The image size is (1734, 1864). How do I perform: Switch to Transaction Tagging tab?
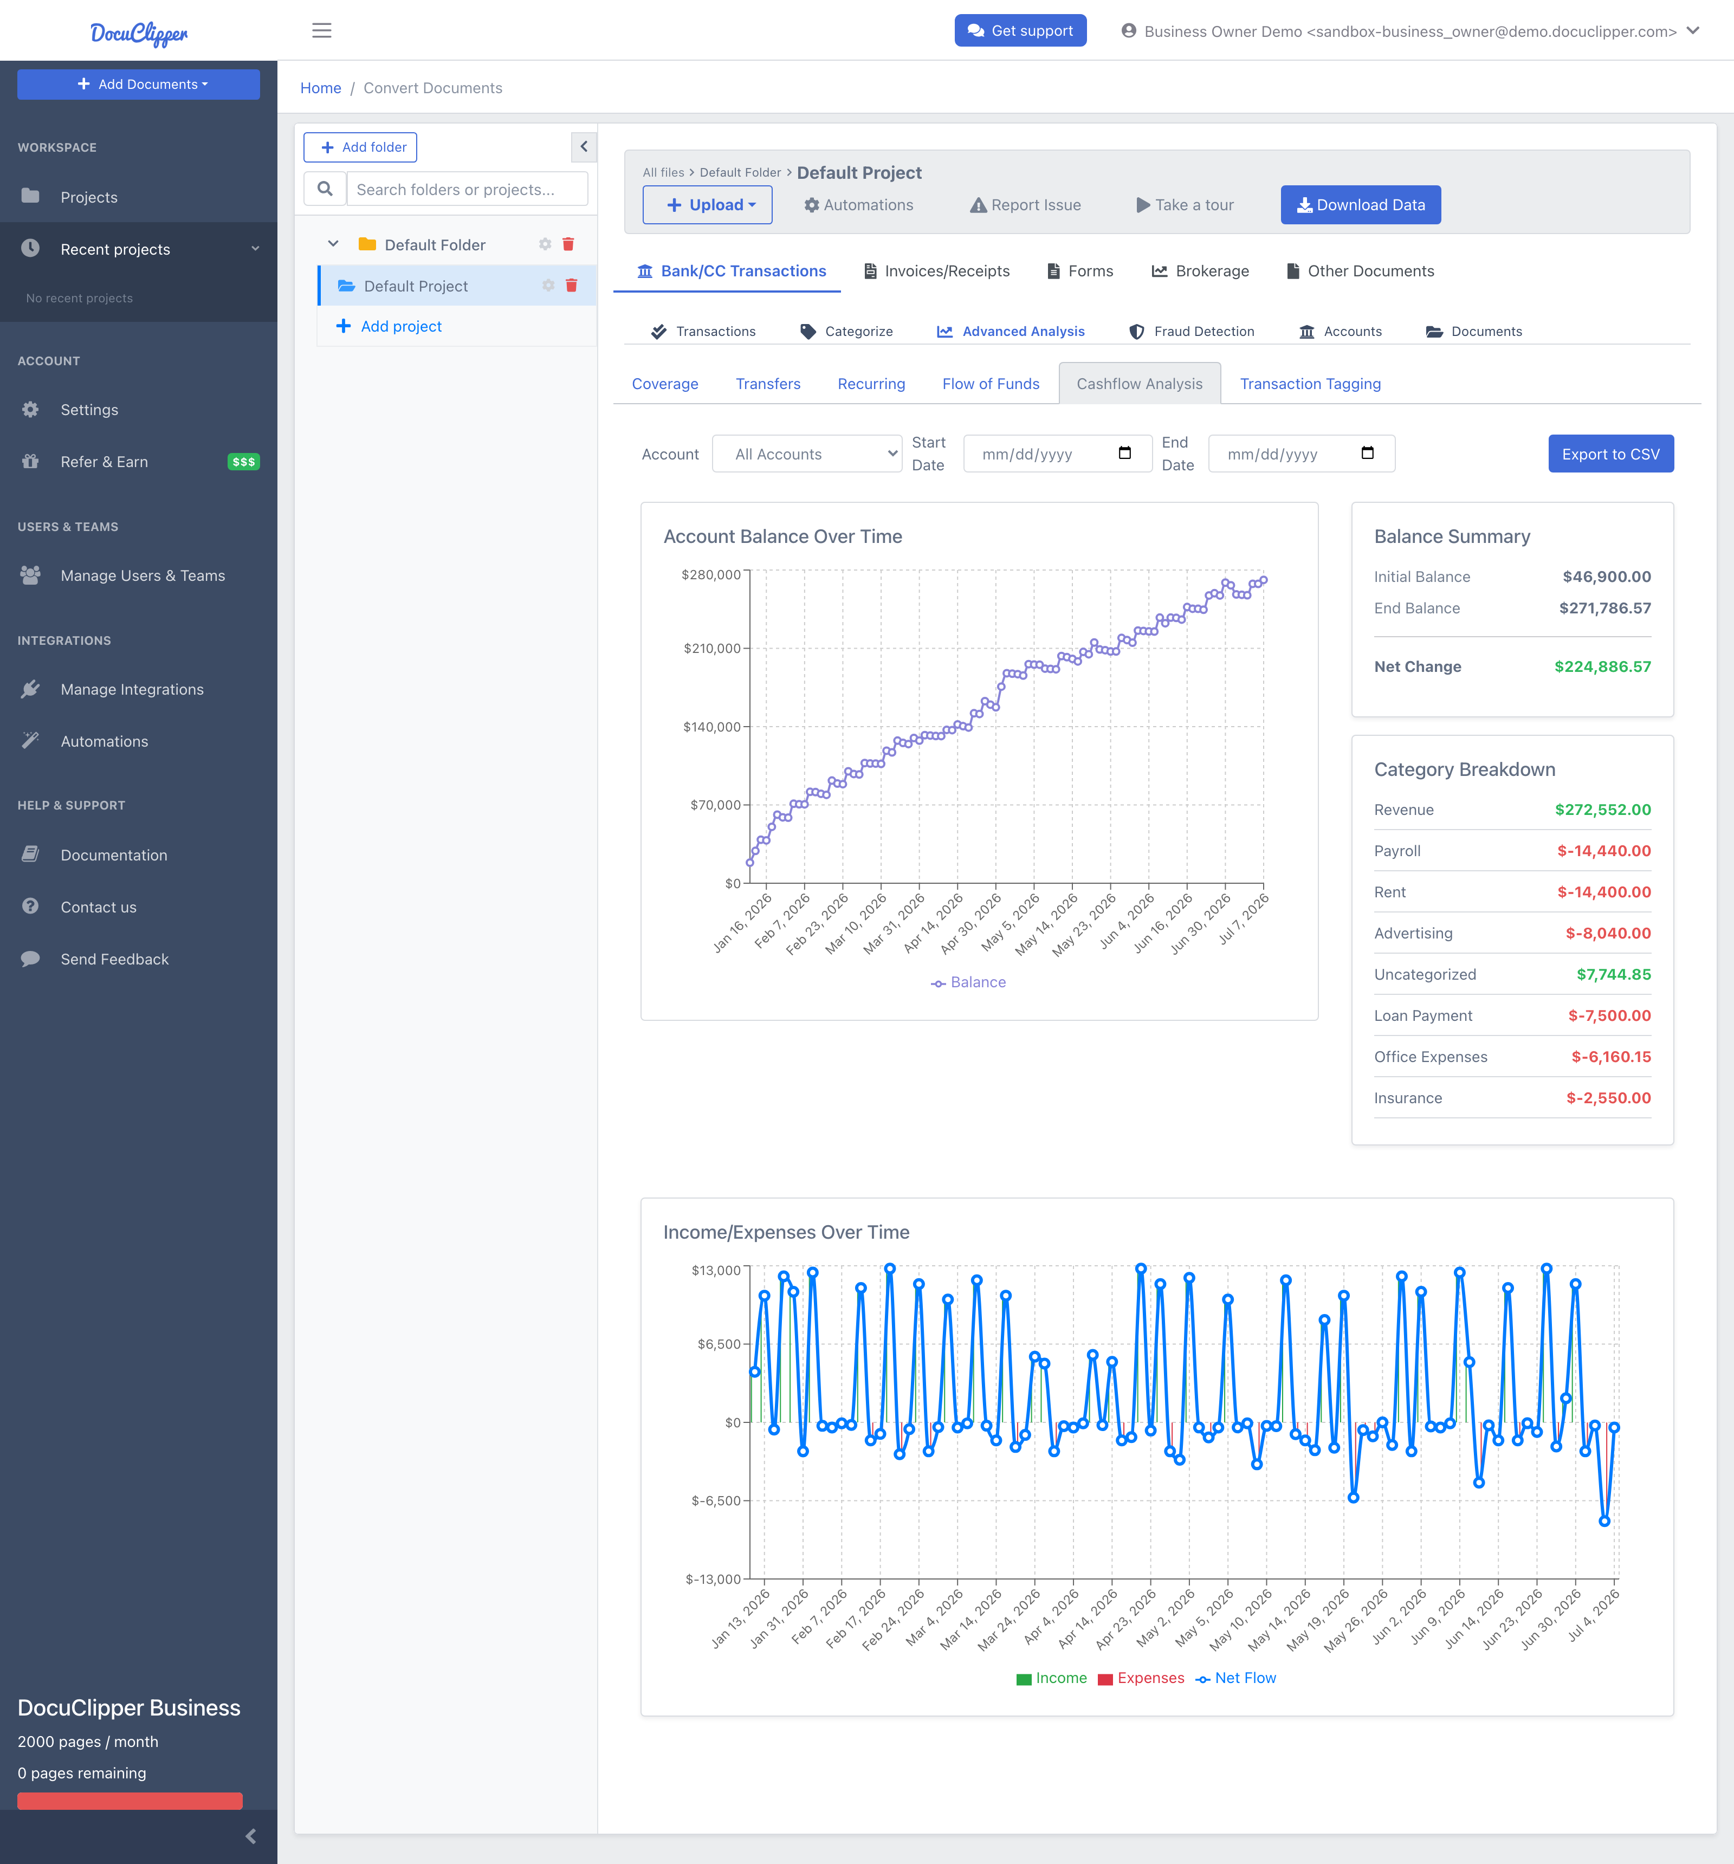(x=1310, y=384)
